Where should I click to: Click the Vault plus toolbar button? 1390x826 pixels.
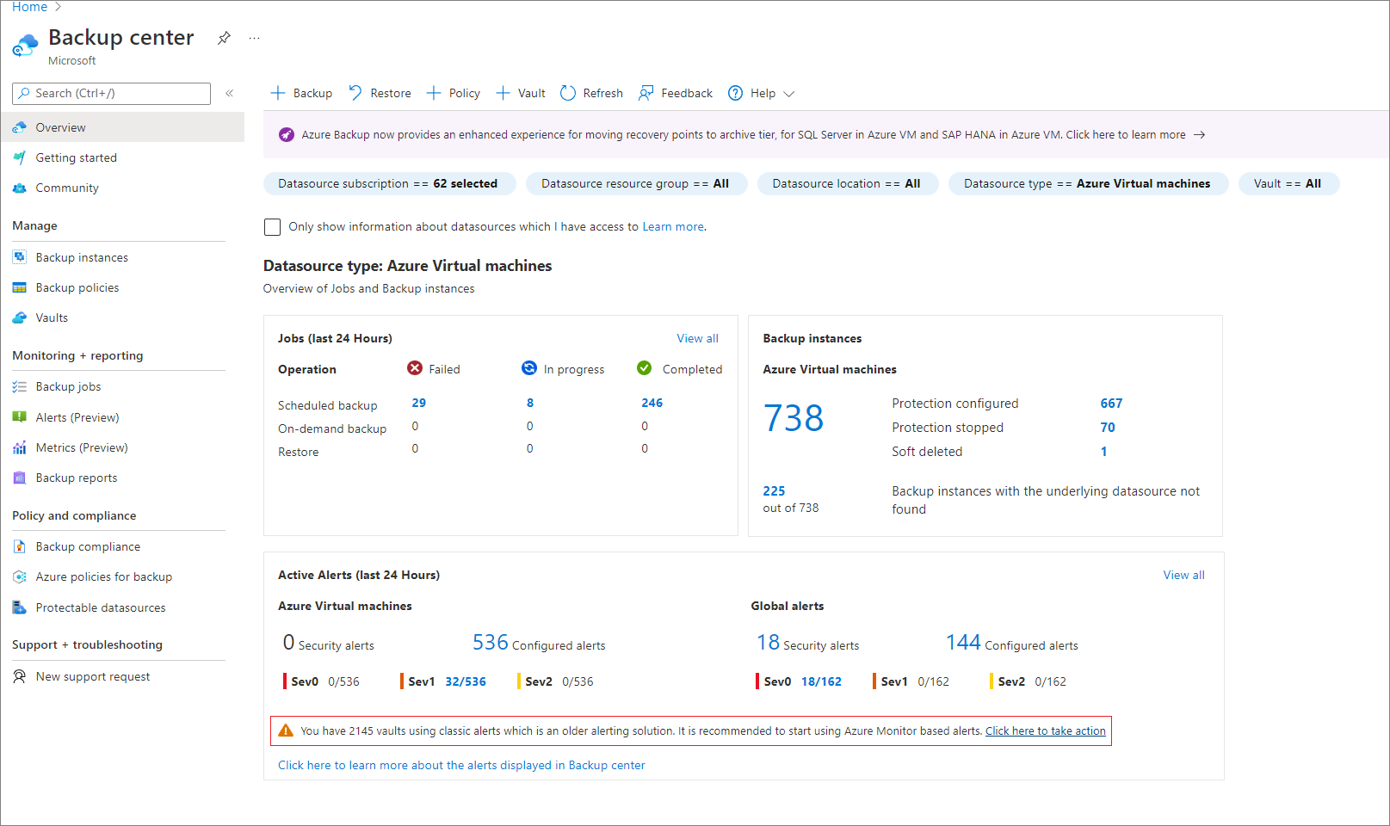[x=521, y=93]
